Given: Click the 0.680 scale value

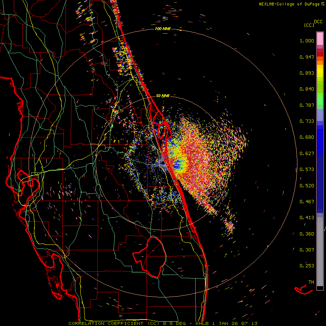Looking at the screenshot, I should coord(307,137).
